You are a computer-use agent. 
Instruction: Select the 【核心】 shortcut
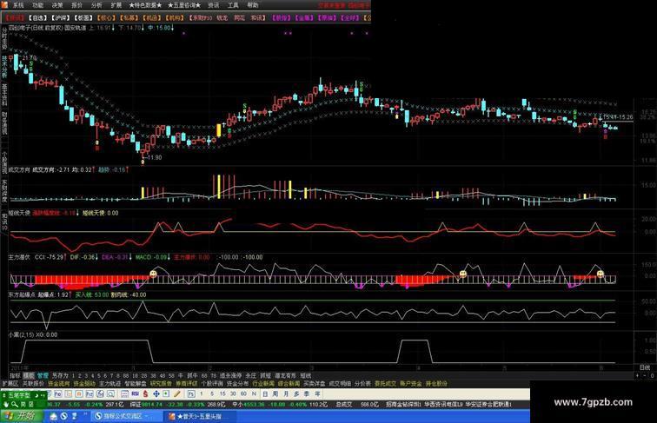(106, 18)
